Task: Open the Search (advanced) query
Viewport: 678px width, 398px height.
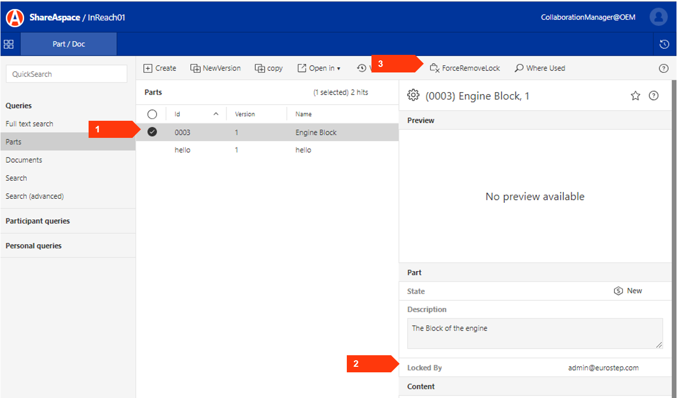Action: [35, 196]
